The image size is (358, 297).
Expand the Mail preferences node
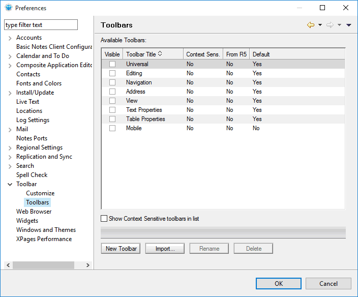coord(10,129)
